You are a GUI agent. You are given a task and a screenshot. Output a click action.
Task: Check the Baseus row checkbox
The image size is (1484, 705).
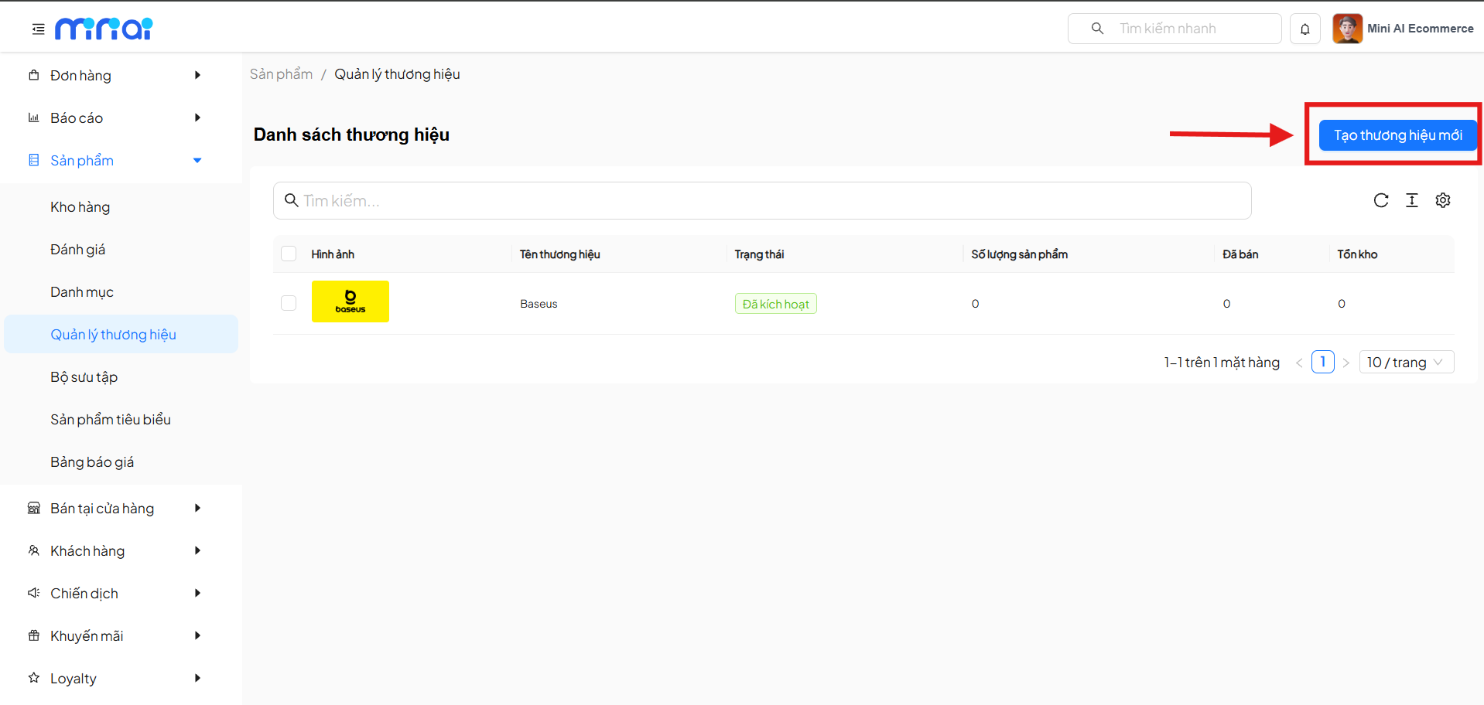tap(289, 303)
